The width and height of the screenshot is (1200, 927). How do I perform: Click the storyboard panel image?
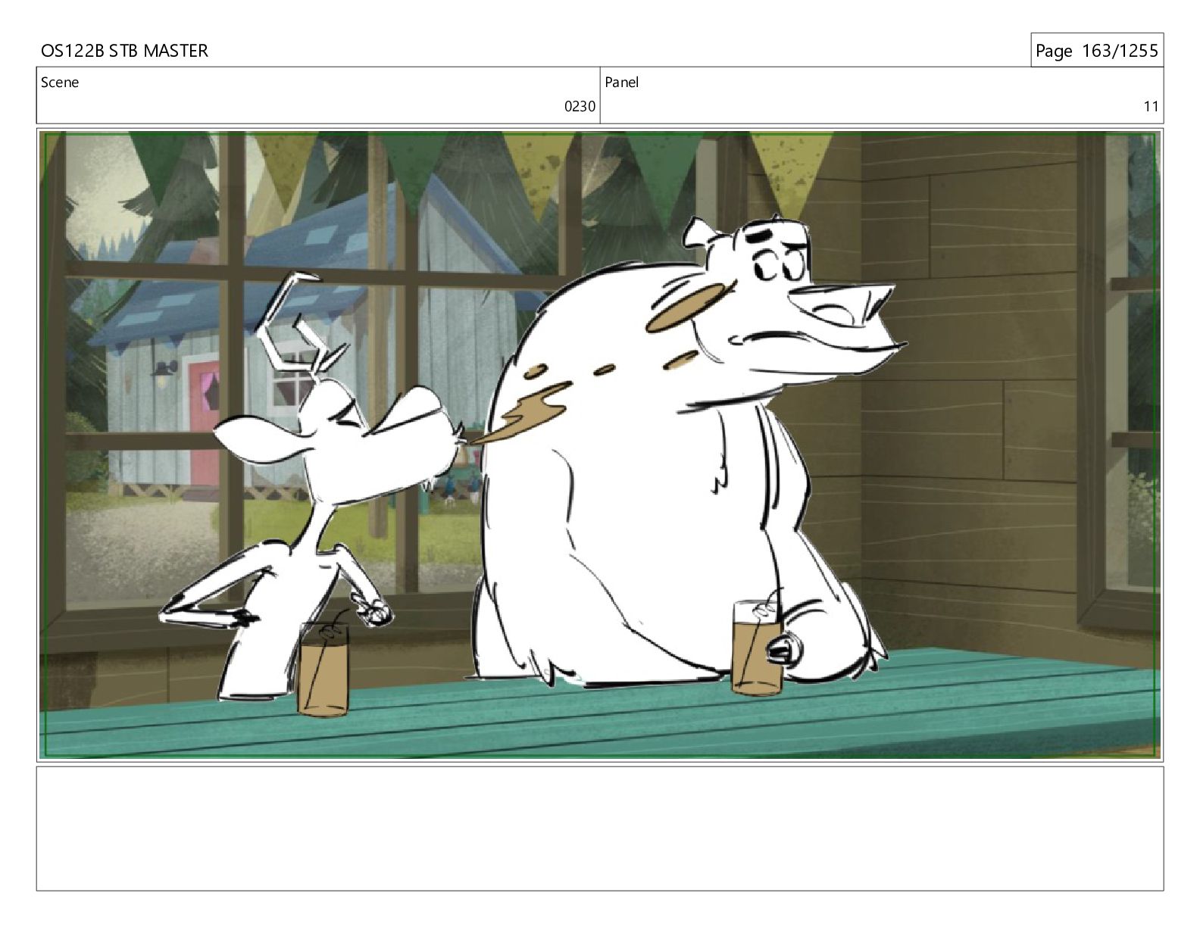tap(600, 445)
